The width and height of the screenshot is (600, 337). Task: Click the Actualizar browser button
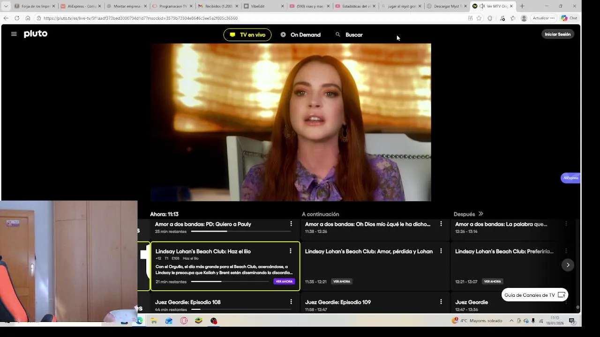point(544,18)
